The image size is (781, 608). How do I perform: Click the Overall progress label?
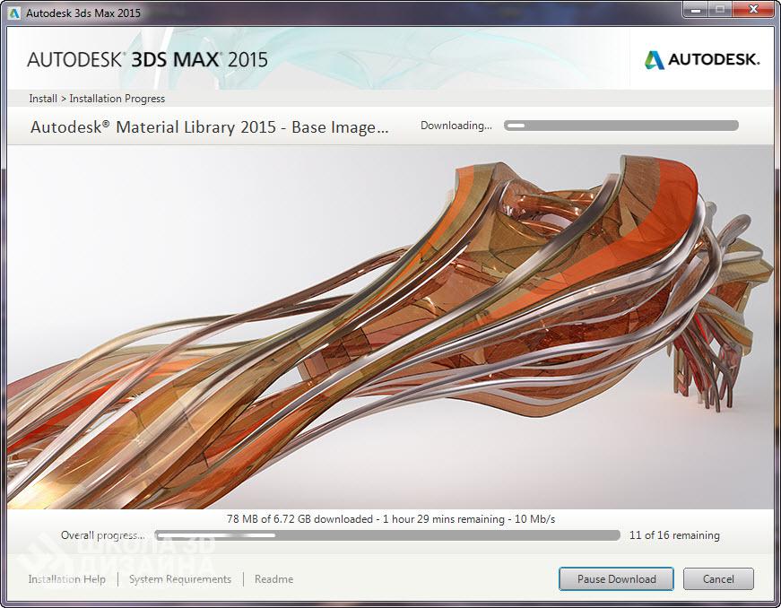[x=102, y=535]
